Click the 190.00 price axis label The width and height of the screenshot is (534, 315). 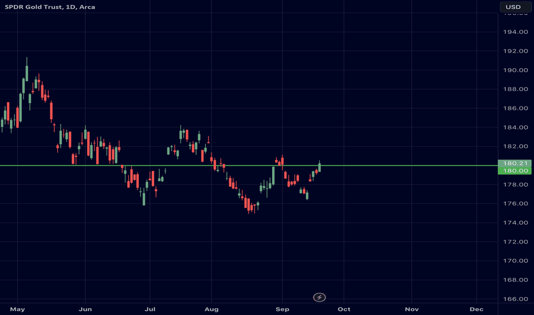[x=516, y=70]
